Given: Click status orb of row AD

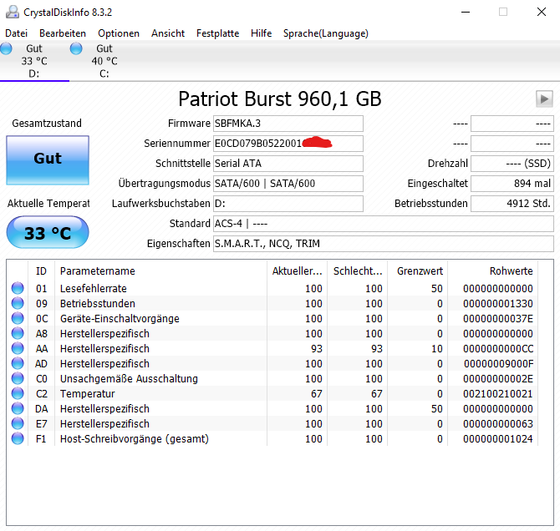Looking at the screenshot, I should click(x=18, y=363).
